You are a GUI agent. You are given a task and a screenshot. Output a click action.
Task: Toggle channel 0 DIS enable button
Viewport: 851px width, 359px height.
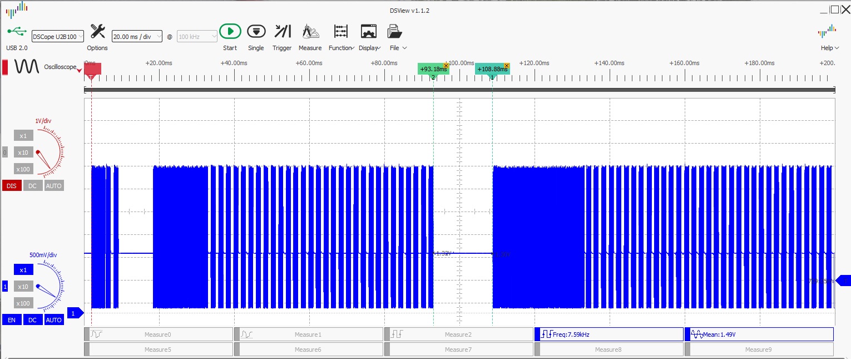12,186
